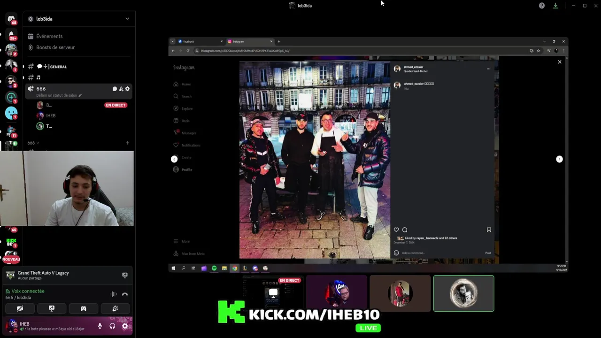Viewport: 601px width, 338px height.
Task: Switch to the Facebook browser tab
Action: [200, 41]
